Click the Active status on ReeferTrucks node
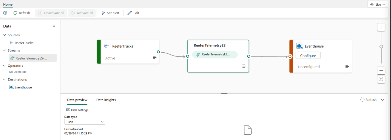Viewport: 391px width, 140px height. point(110,58)
